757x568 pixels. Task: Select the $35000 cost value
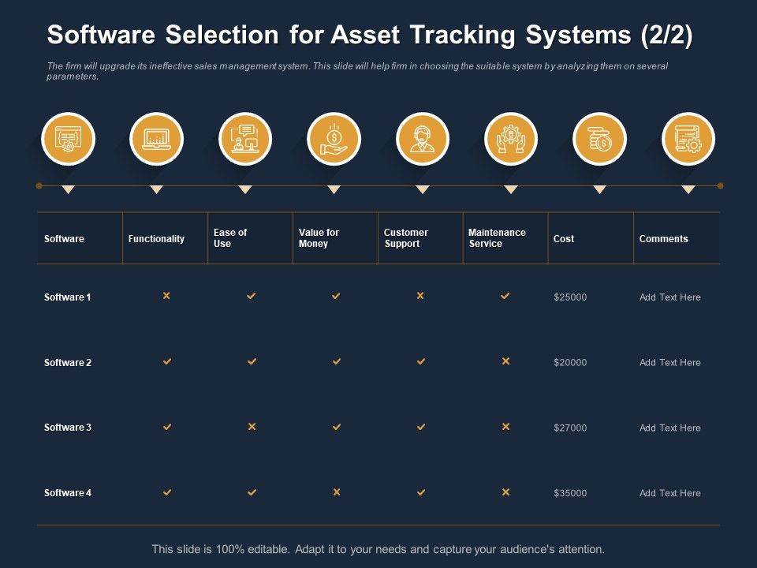coord(570,493)
